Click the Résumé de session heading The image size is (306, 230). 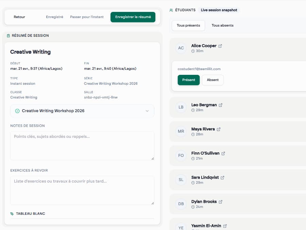[x=30, y=35]
